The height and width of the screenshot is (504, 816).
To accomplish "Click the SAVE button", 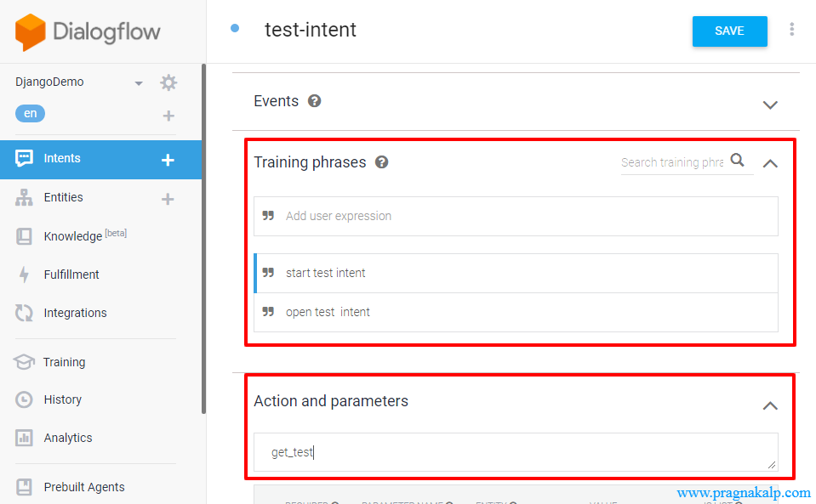I will 729,31.
